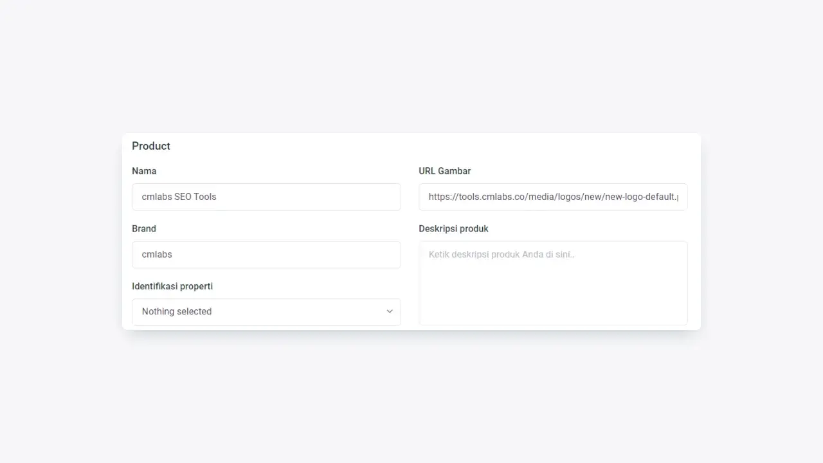Click the "Identifikasi properti" field label
823x463 pixels.
pyautogui.click(x=172, y=286)
